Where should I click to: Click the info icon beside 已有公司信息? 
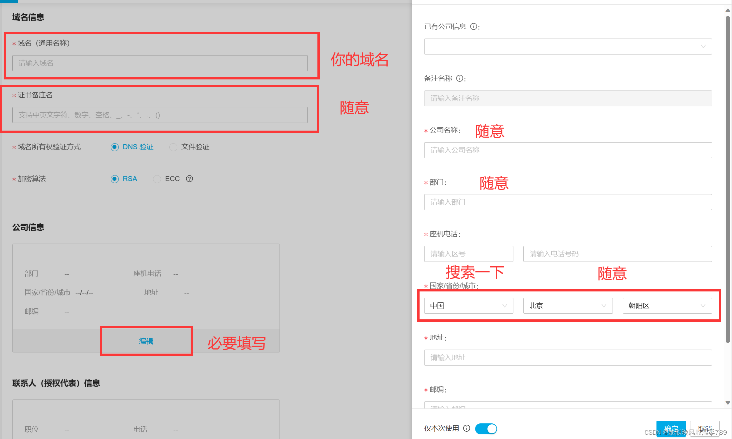click(x=473, y=27)
